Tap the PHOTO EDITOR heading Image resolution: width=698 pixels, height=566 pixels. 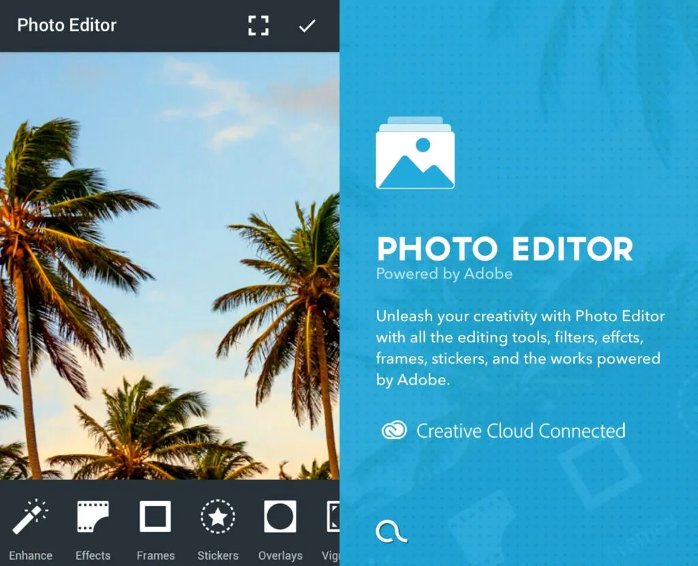point(505,248)
